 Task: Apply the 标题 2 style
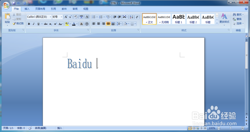(193, 19)
